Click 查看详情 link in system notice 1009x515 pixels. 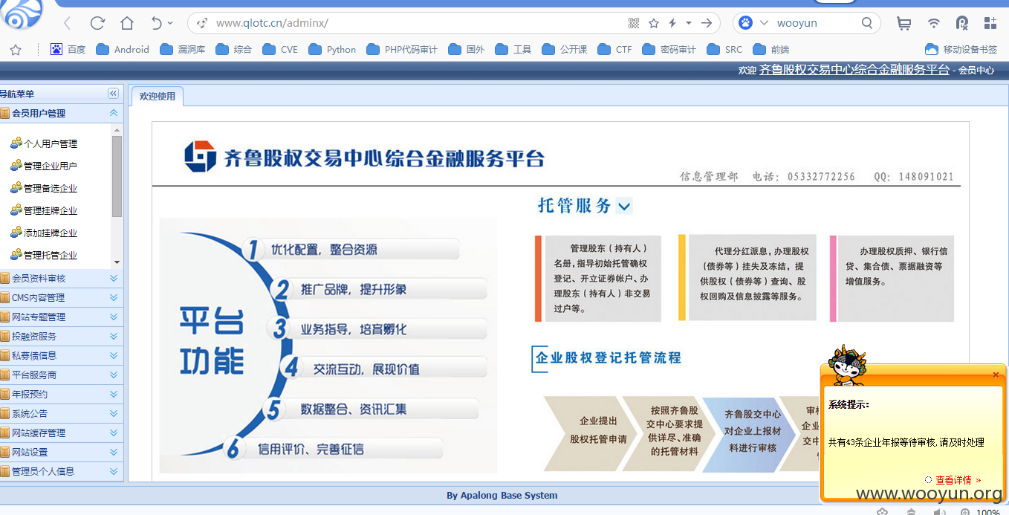click(x=958, y=480)
